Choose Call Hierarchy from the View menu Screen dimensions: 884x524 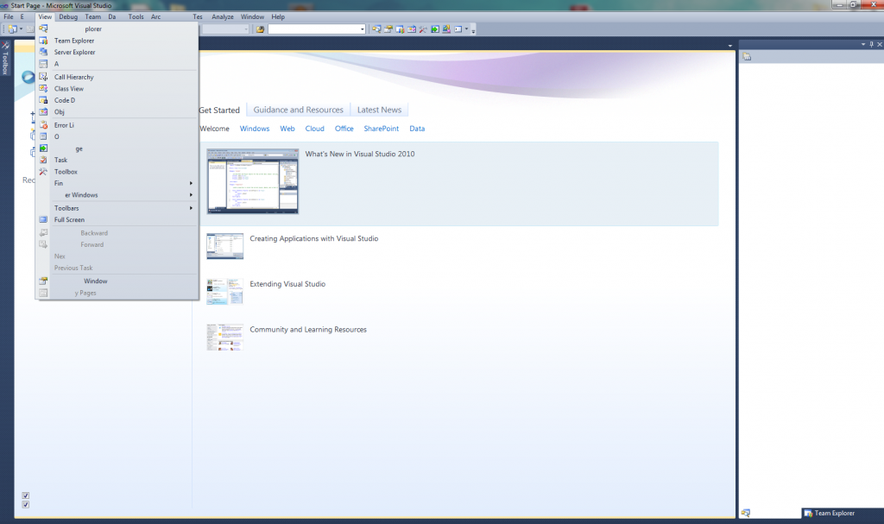(117, 77)
